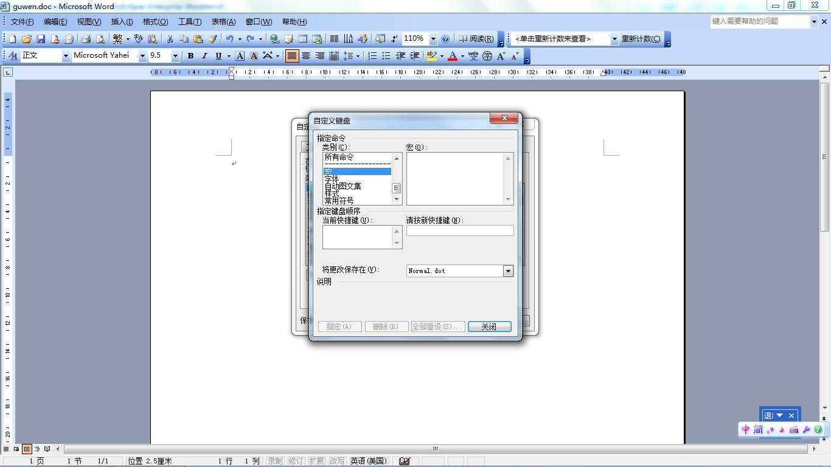Open the font size 9.5 dropdown
This screenshot has height=467, width=831.
point(175,56)
